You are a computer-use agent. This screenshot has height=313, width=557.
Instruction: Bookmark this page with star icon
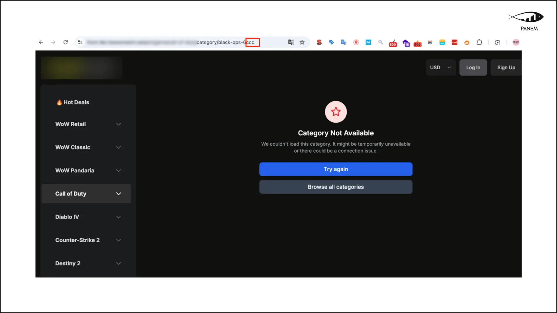tap(302, 42)
